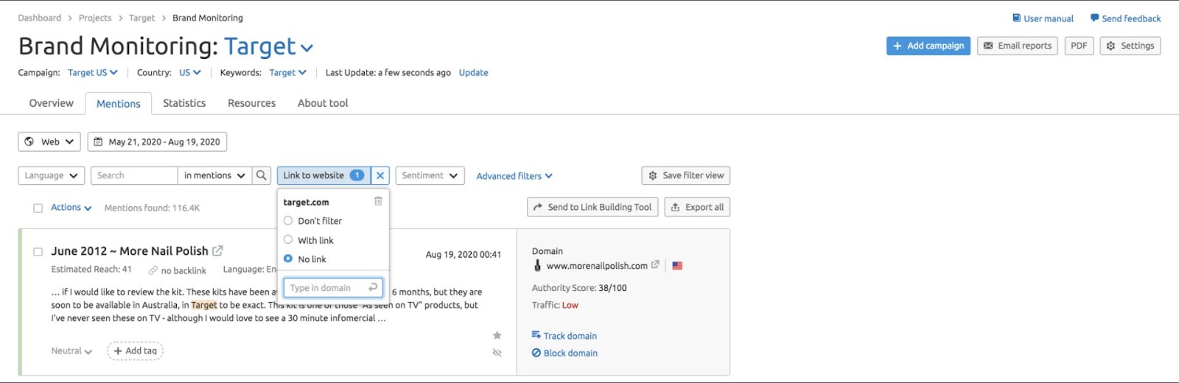Click the Update link
1179x383 pixels.
point(473,72)
